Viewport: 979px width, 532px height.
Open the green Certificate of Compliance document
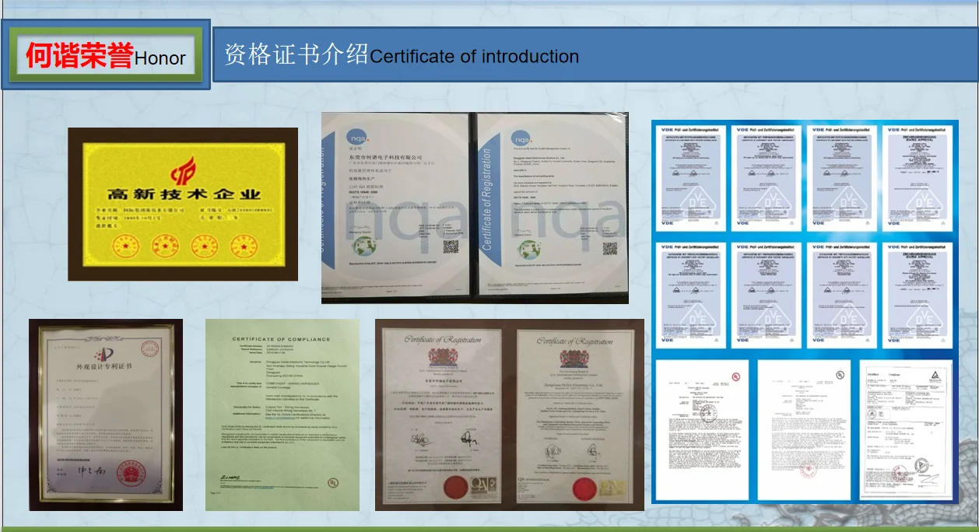pyautogui.click(x=283, y=415)
